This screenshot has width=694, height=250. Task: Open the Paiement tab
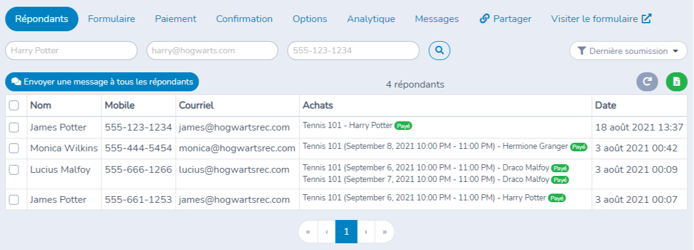(x=176, y=19)
